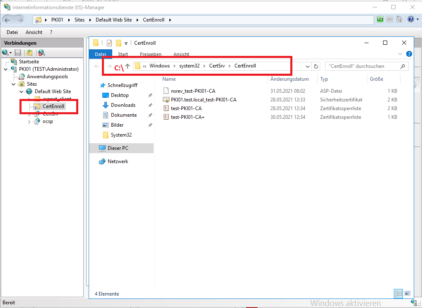This screenshot has width=422, height=308.
Task: Select the nsrev_test-PKI01-CA file
Action: (x=193, y=91)
